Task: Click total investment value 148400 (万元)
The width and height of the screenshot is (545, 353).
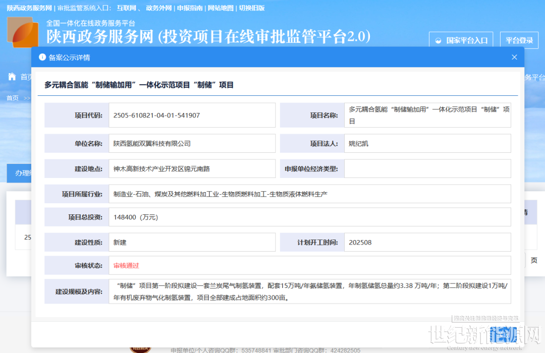Action: pyautogui.click(x=136, y=217)
